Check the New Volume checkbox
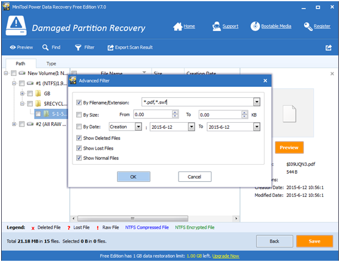 pos(13,73)
